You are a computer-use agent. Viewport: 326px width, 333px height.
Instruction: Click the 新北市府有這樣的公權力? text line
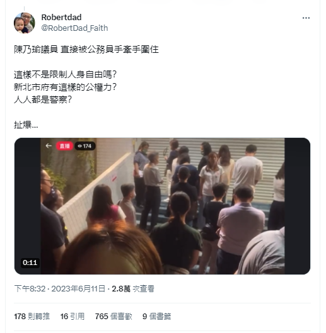click(x=66, y=87)
